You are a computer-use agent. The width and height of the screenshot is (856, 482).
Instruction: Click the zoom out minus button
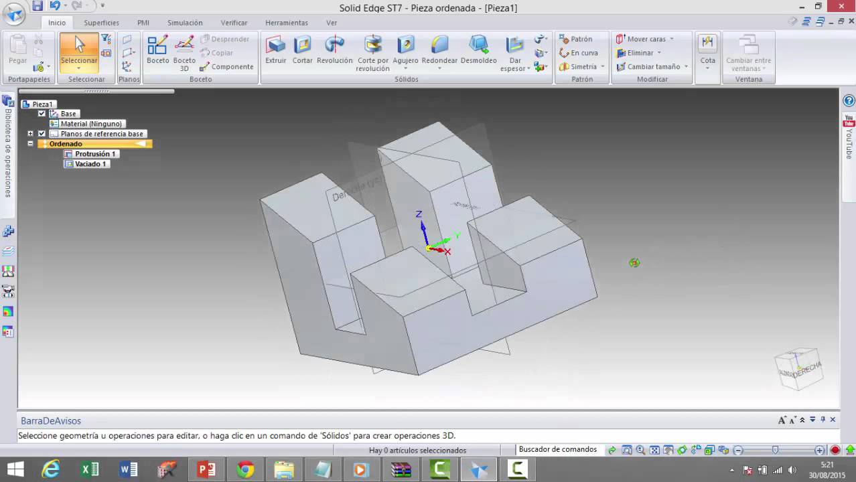[737, 451]
